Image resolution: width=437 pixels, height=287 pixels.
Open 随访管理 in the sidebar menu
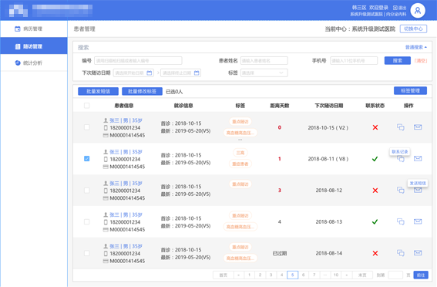(34, 46)
